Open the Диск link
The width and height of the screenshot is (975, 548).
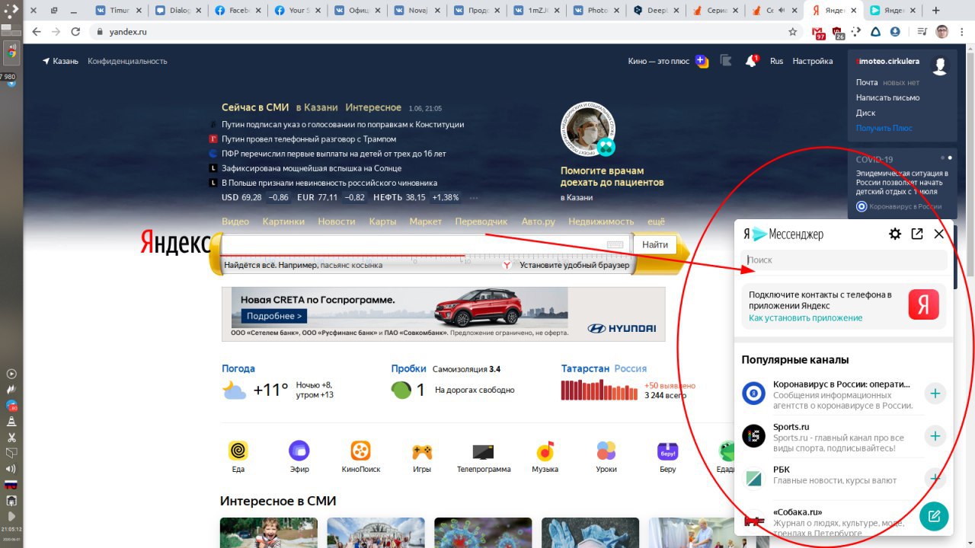point(865,113)
